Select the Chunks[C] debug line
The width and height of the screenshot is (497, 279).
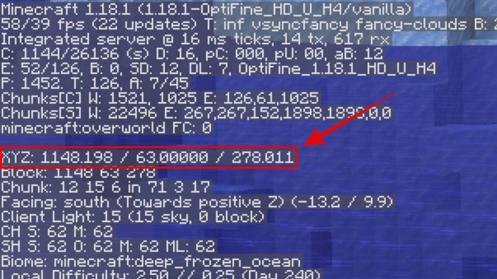[x=160, y=98]
